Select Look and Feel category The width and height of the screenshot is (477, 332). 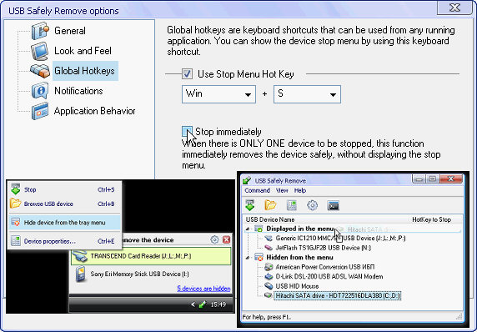click(x=83, y=51)
